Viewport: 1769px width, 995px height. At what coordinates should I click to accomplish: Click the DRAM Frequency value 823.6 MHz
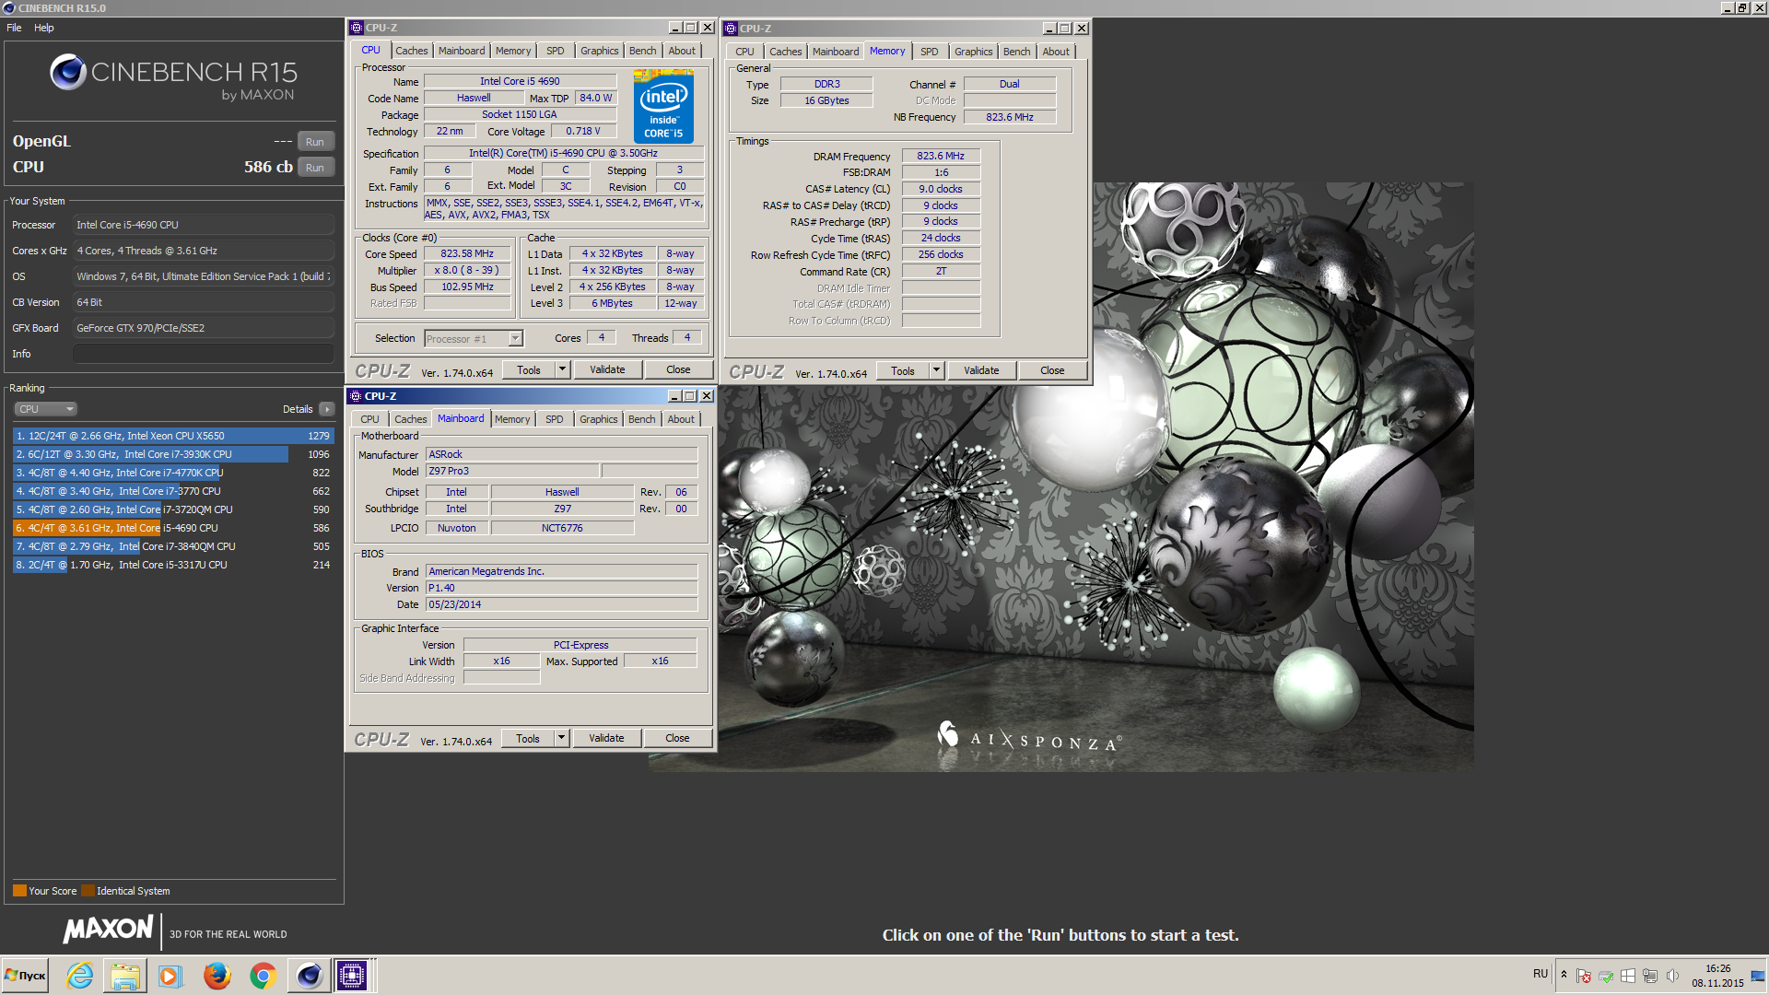(941, 156)
